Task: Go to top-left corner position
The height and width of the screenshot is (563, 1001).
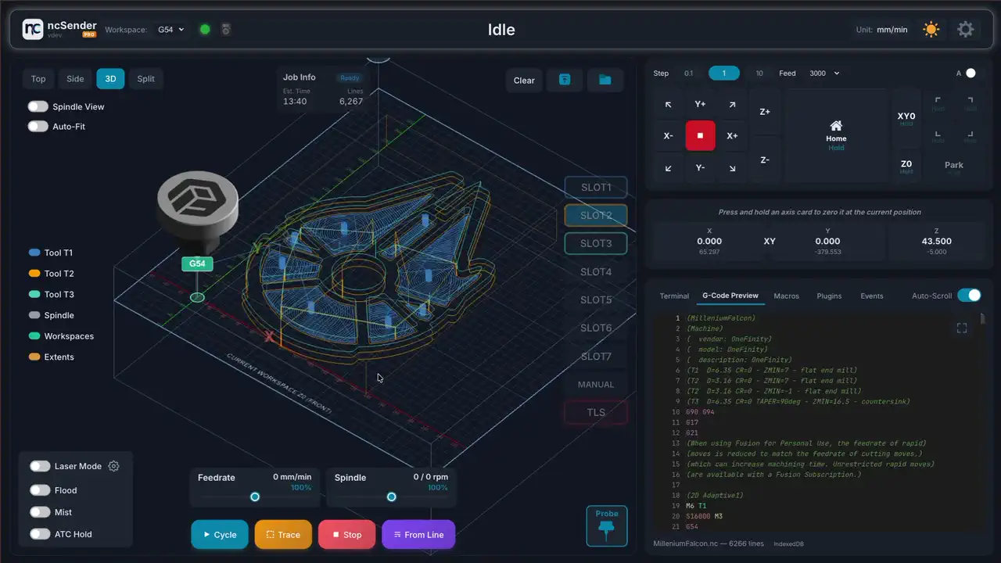Action: pyautogui.click(x=938, y=104)
